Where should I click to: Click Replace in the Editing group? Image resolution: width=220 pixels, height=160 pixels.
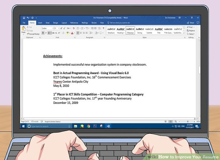tap(191, 31)
